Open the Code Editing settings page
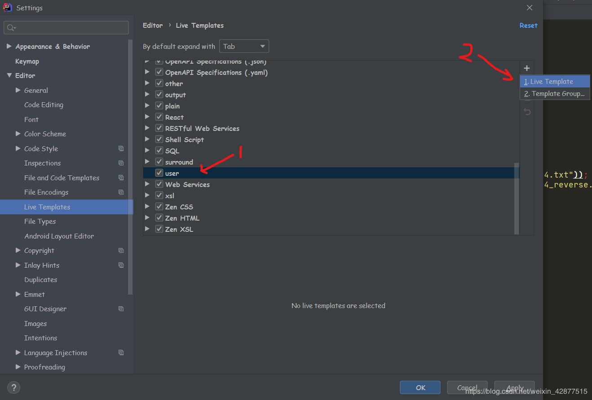Viewport: 592px width, 400px height. coord(44,105)
